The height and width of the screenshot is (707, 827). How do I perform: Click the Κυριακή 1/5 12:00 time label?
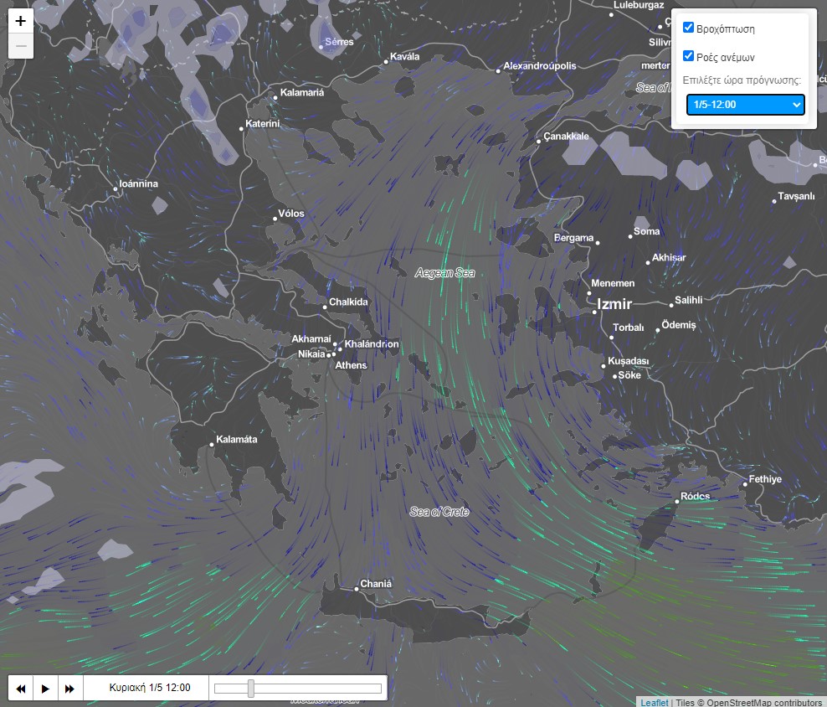[150, 689]
